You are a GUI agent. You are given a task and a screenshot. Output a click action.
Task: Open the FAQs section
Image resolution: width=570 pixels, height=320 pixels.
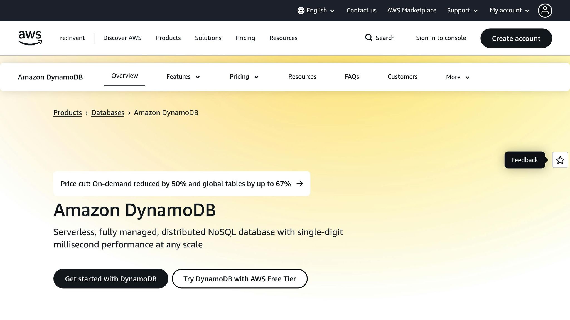(352, 77)
